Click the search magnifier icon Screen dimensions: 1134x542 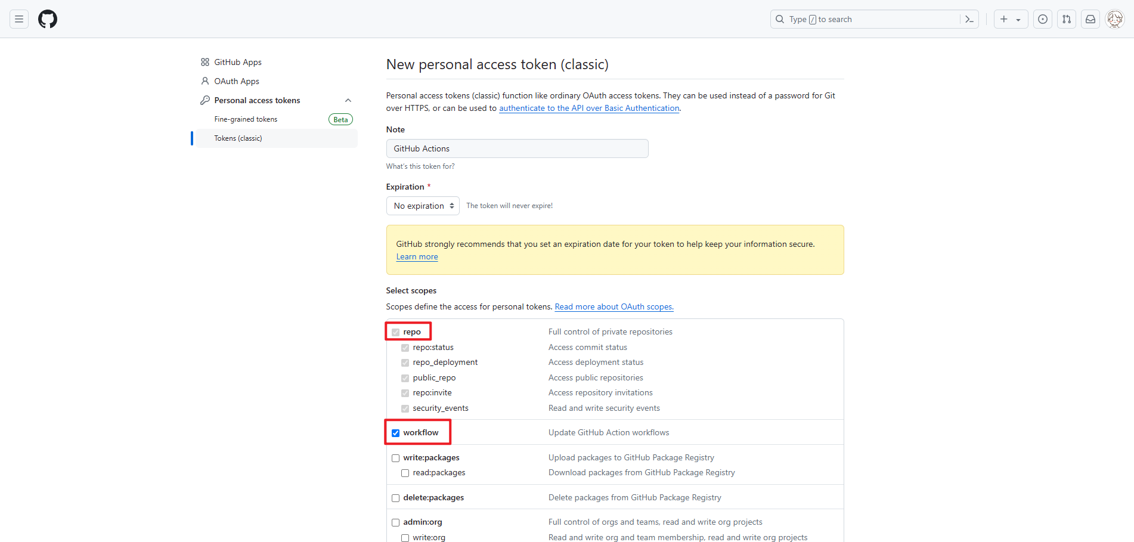pyautogui.click(x=780, y=19)
